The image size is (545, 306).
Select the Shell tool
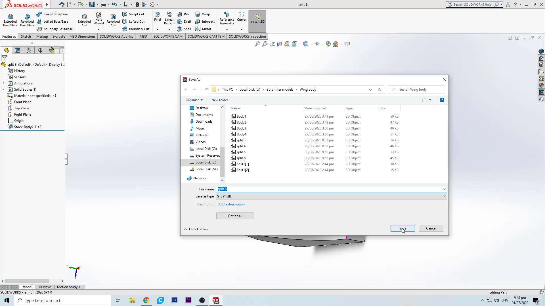184,29
